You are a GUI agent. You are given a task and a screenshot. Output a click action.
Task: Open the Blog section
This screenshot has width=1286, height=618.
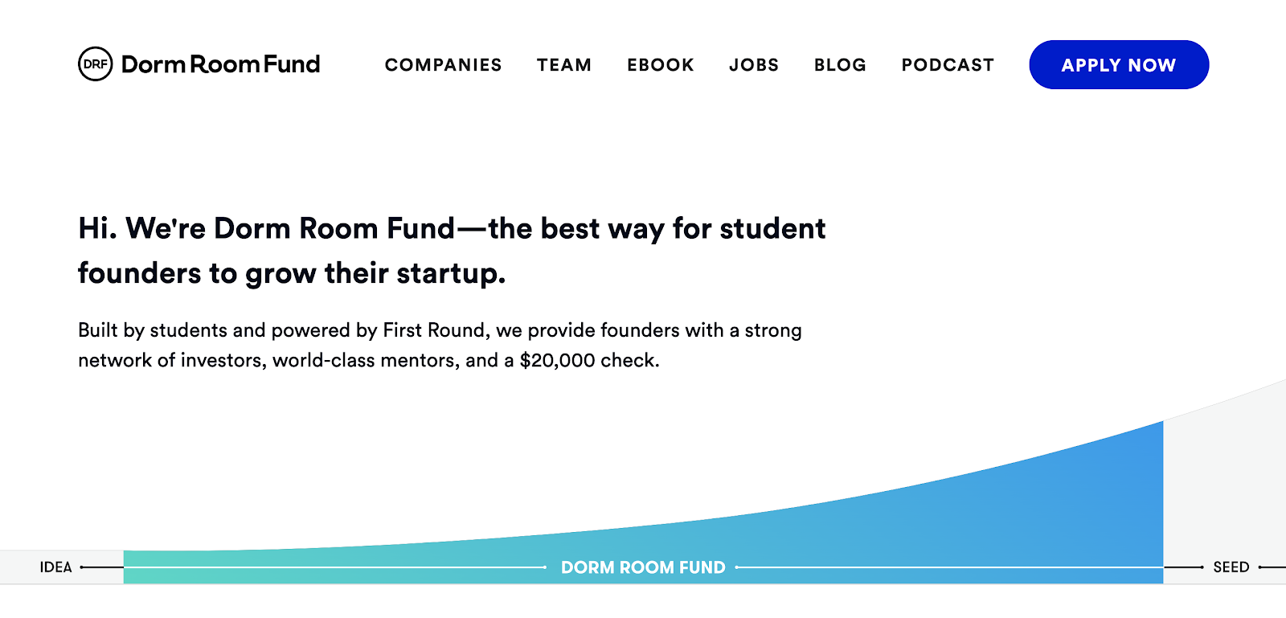point(840,65)
